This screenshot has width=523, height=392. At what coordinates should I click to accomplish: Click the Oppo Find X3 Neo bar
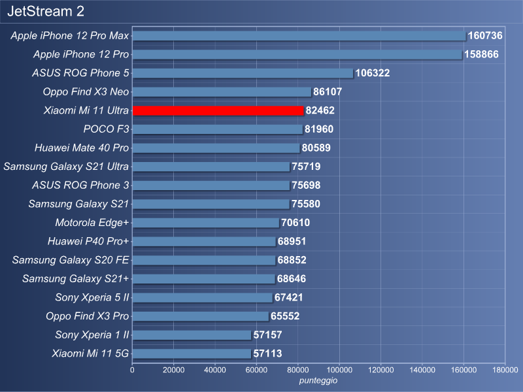coord(222,91)
